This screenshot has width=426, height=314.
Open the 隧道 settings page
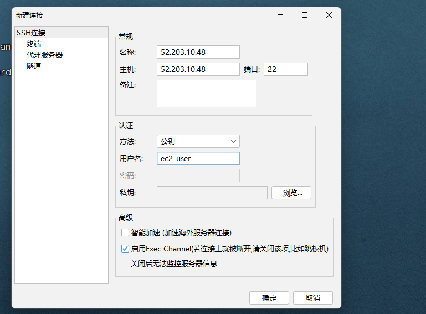click(x=34, y=66)
